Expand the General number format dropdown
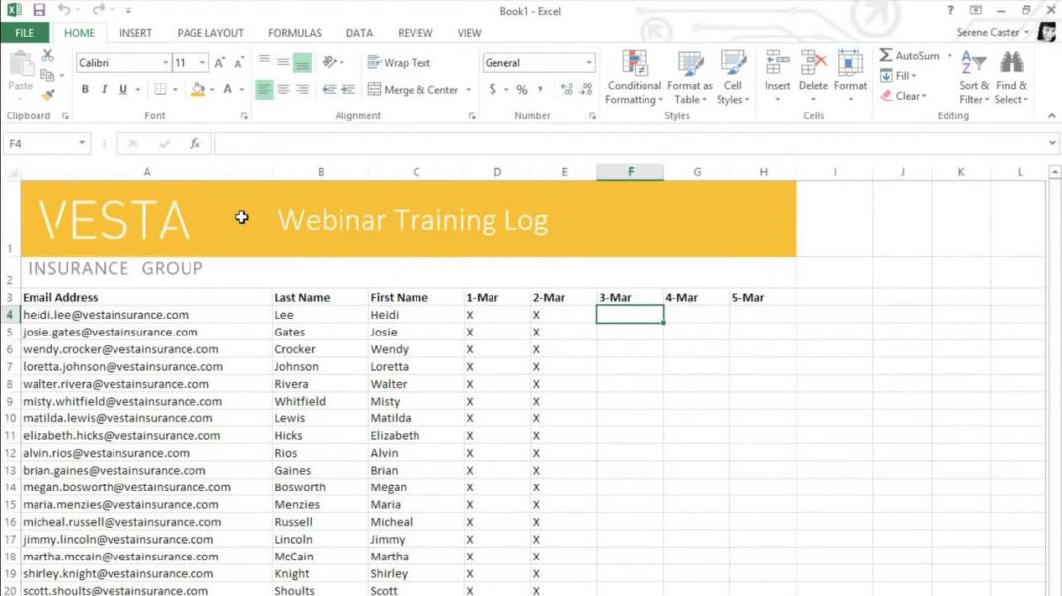Screen dimensions: 1062x596 (x=588, y=63)
